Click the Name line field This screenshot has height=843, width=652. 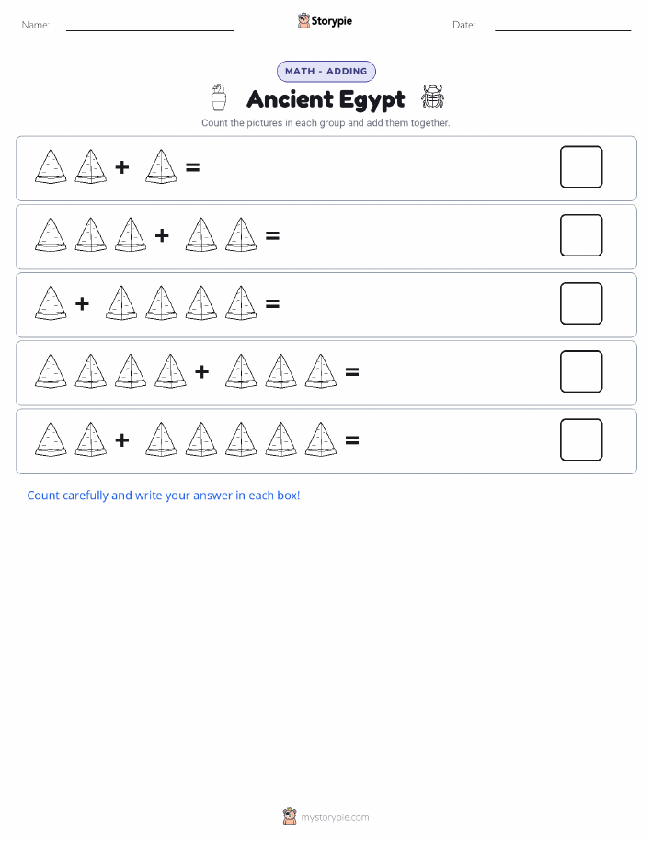[x=150, y=26]
